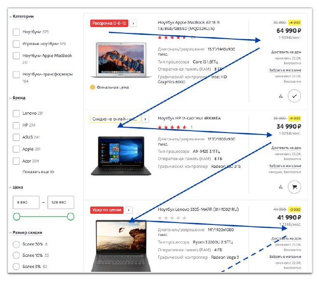Click the checkmark button for the MacBook Air
The image size is (319, 282).
click(x=294, y=96)
